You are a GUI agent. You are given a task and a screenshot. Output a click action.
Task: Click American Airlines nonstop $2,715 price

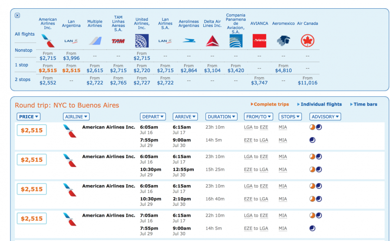pyautogui.click(x=48, y=58)
